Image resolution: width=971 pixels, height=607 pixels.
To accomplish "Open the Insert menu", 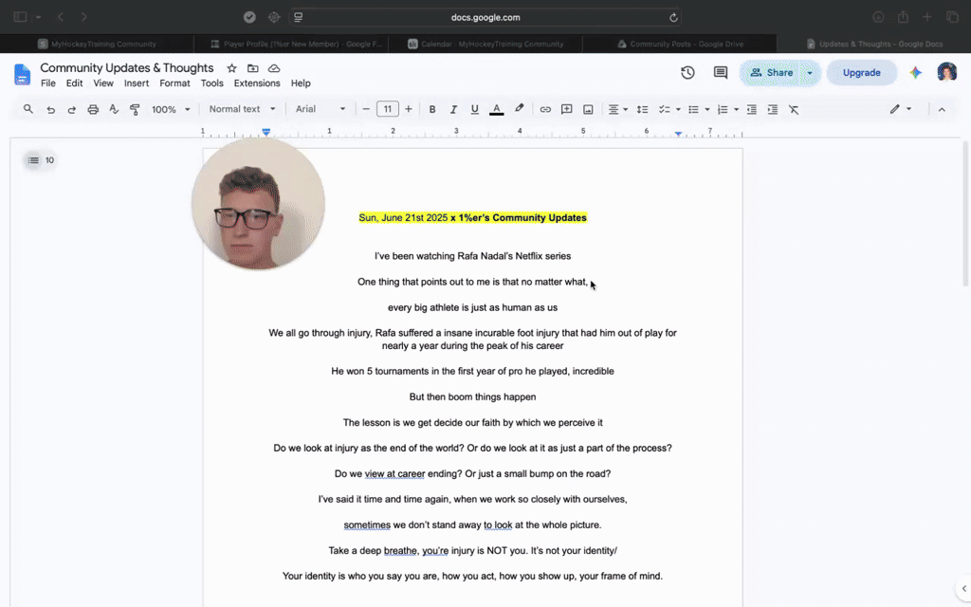I will [137, 83].
